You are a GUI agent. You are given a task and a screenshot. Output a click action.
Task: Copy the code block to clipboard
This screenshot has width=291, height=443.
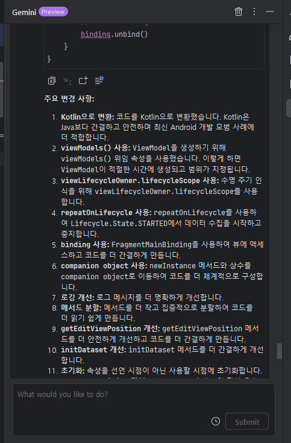(52, 81)
